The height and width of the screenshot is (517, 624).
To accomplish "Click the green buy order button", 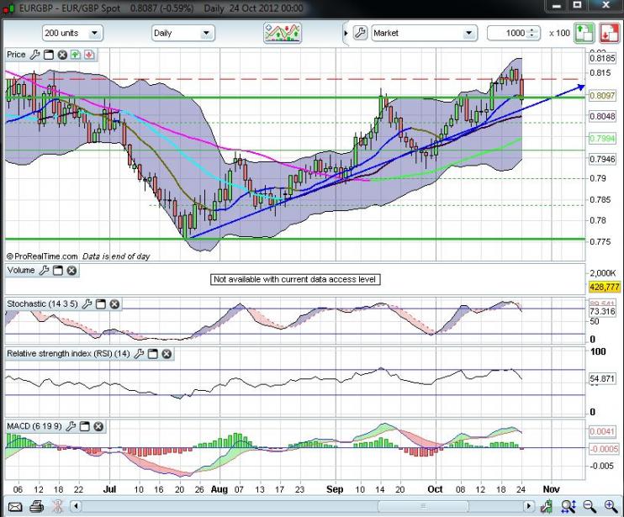I will click(x=584, y=33).
